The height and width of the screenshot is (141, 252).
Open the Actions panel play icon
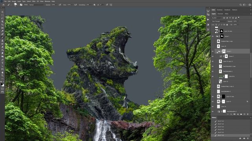click(x=208, y=20)
